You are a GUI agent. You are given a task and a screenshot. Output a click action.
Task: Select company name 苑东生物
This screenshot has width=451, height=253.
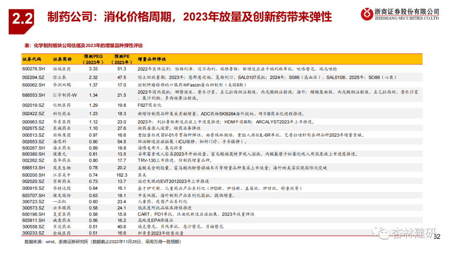[x=61, y=168]
